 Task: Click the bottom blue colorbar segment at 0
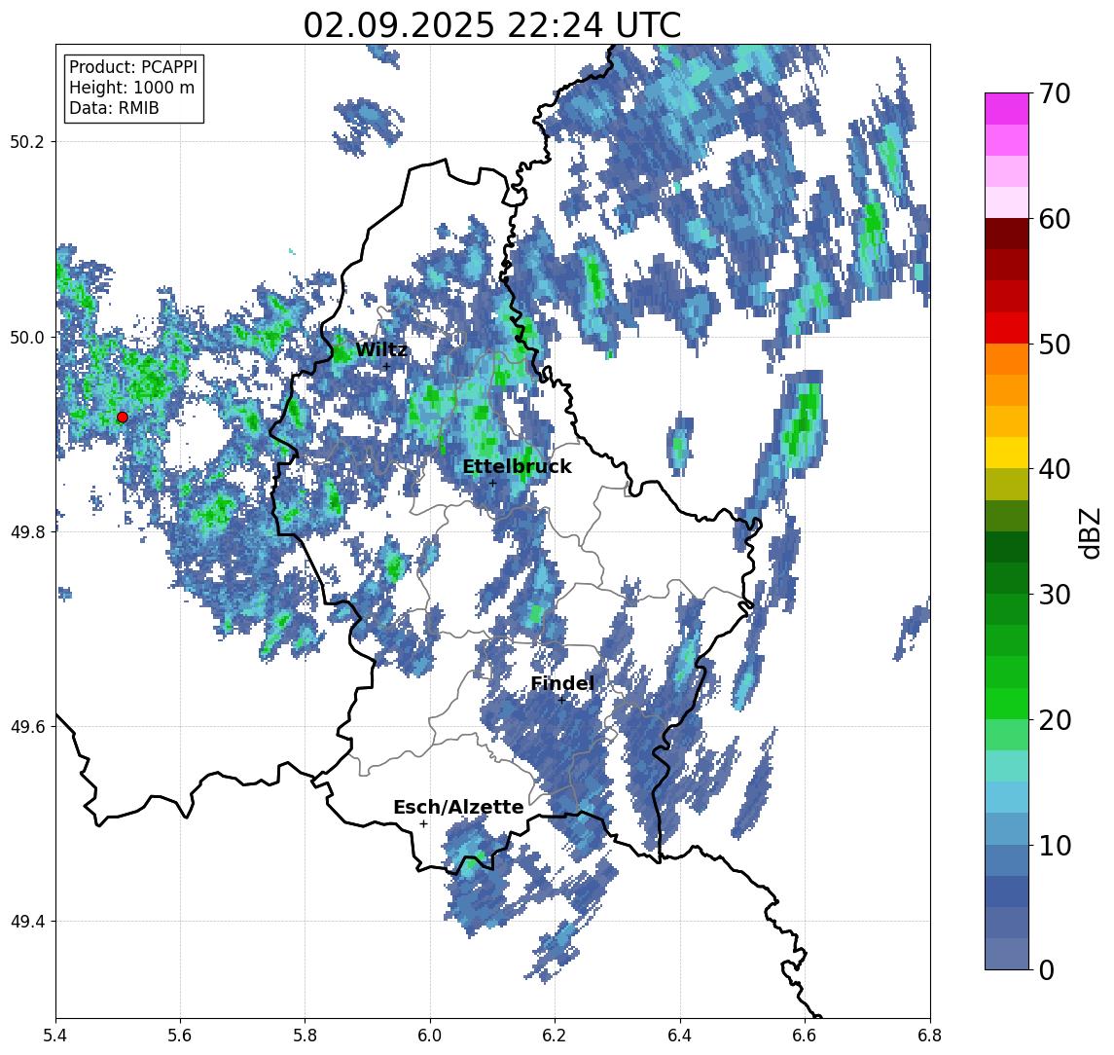tap(1007, 954)
